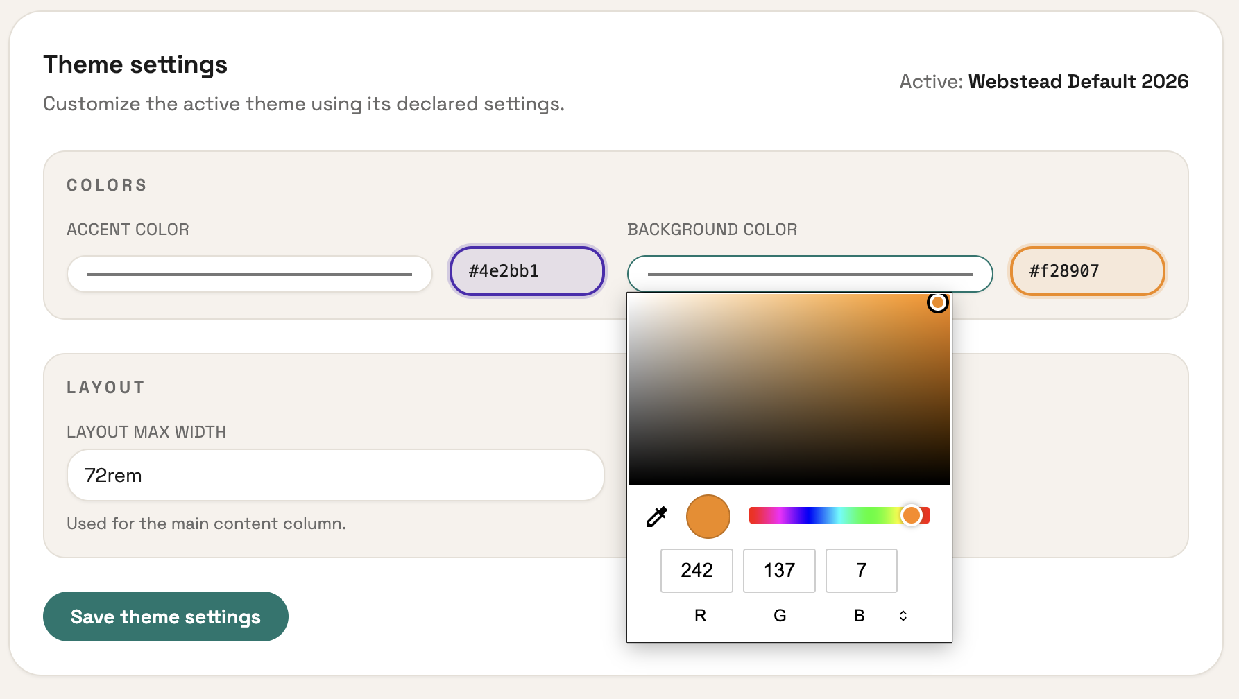Viewport: 1239px width, 699px height.
Task: Select the #4e2bb1 accent color swatch
Action: (527, 271)
